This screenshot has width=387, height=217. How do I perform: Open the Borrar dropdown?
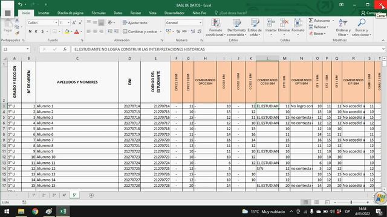tap(317, 34)
